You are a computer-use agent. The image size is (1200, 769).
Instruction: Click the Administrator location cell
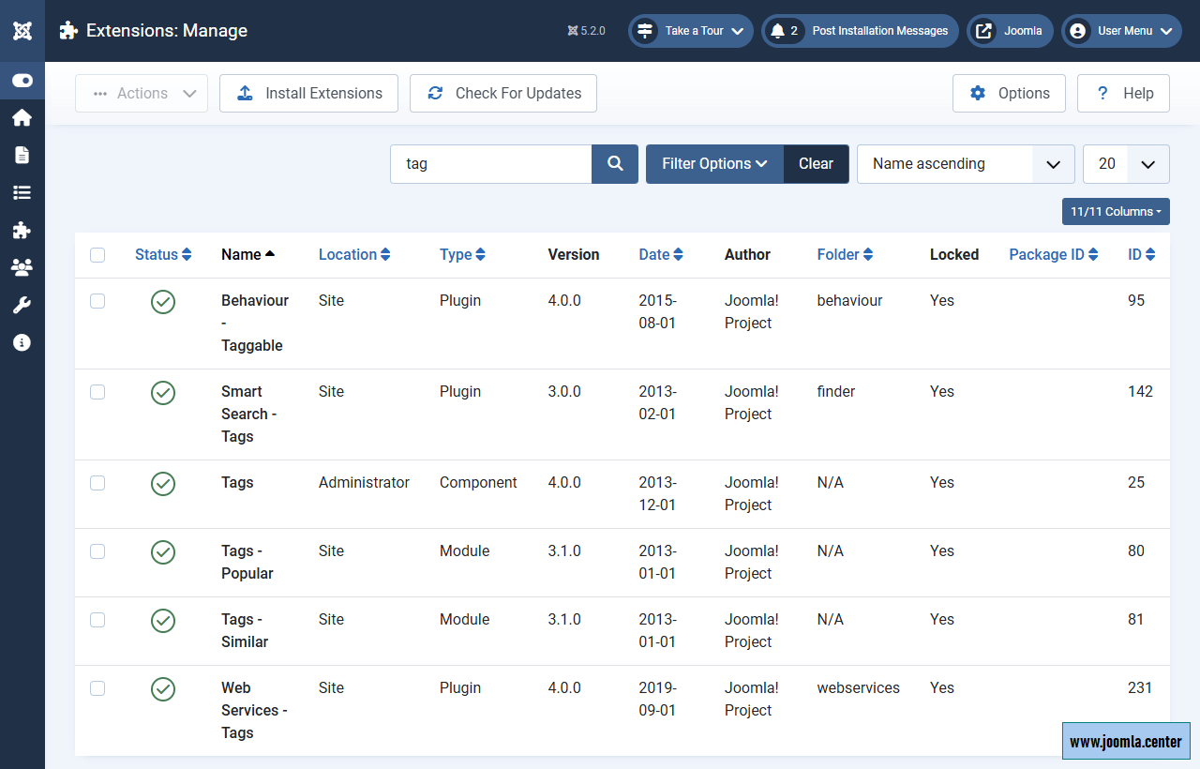tap(364, 483)
